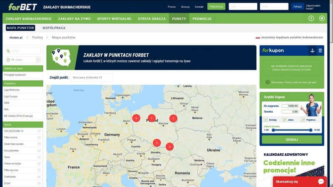This screenshot has width=333, height=187.
Task: Open ZAKŁADY NA ŻYWO menu item
Action: (x=75, y=19)
